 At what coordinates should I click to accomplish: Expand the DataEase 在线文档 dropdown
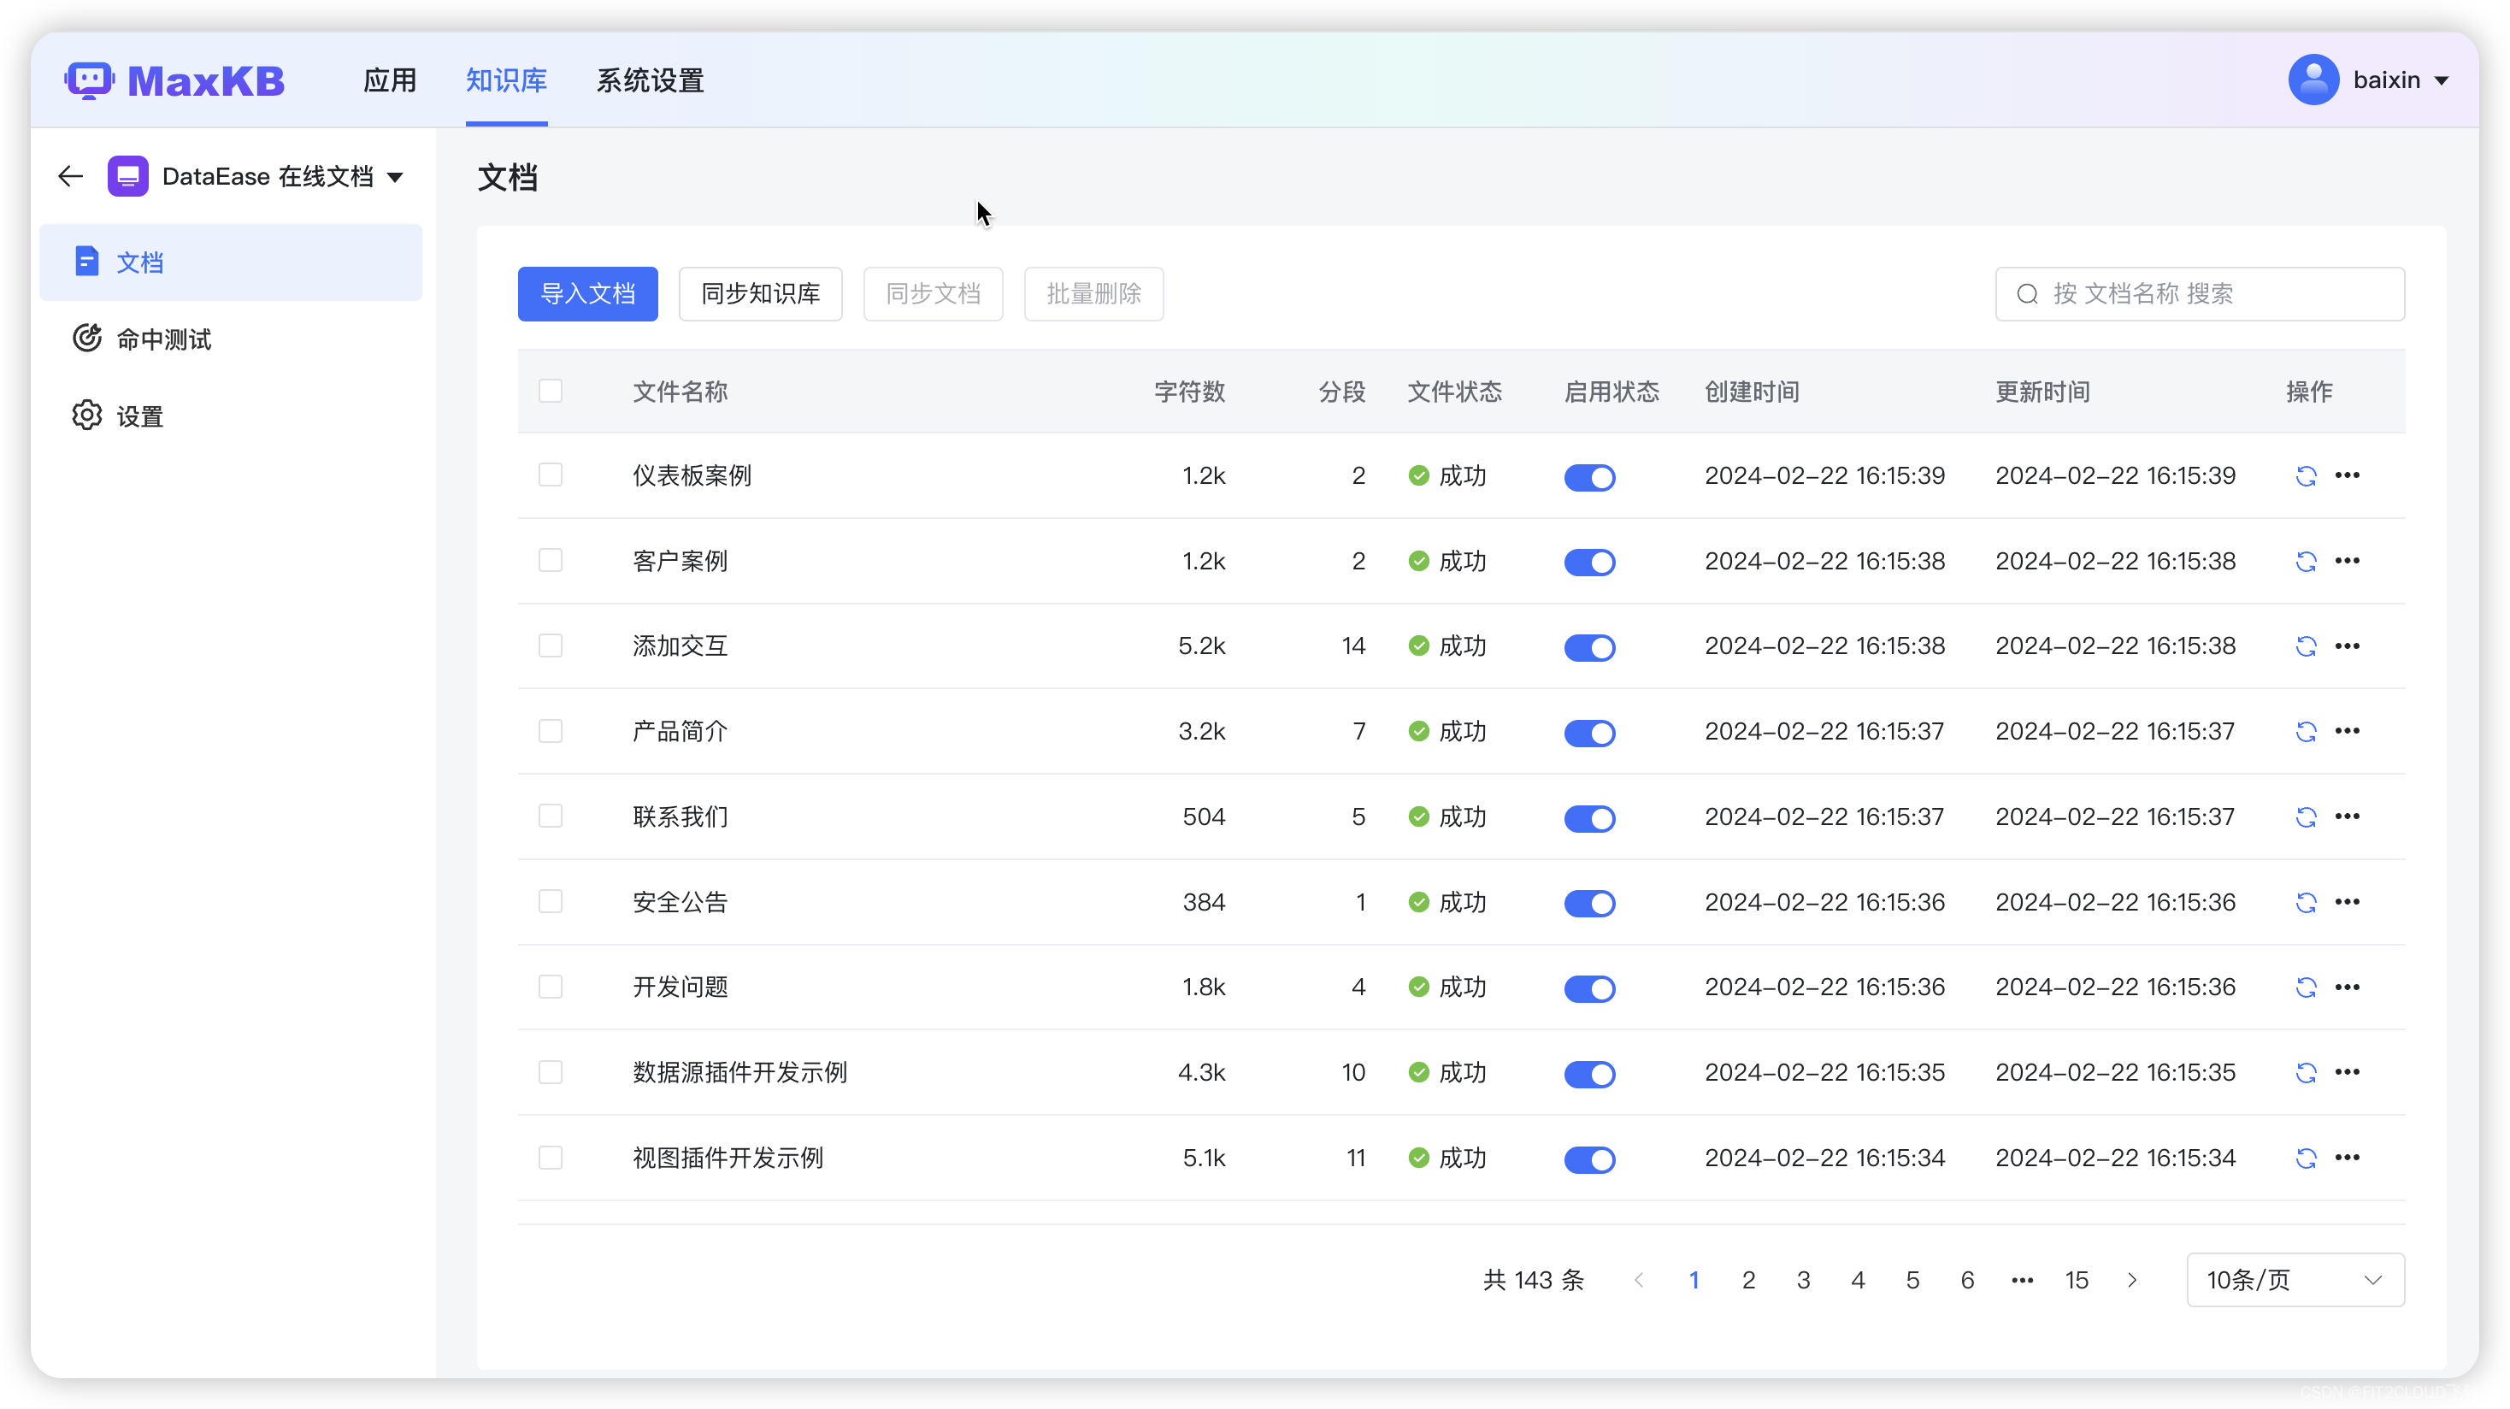tap(395, 177)
